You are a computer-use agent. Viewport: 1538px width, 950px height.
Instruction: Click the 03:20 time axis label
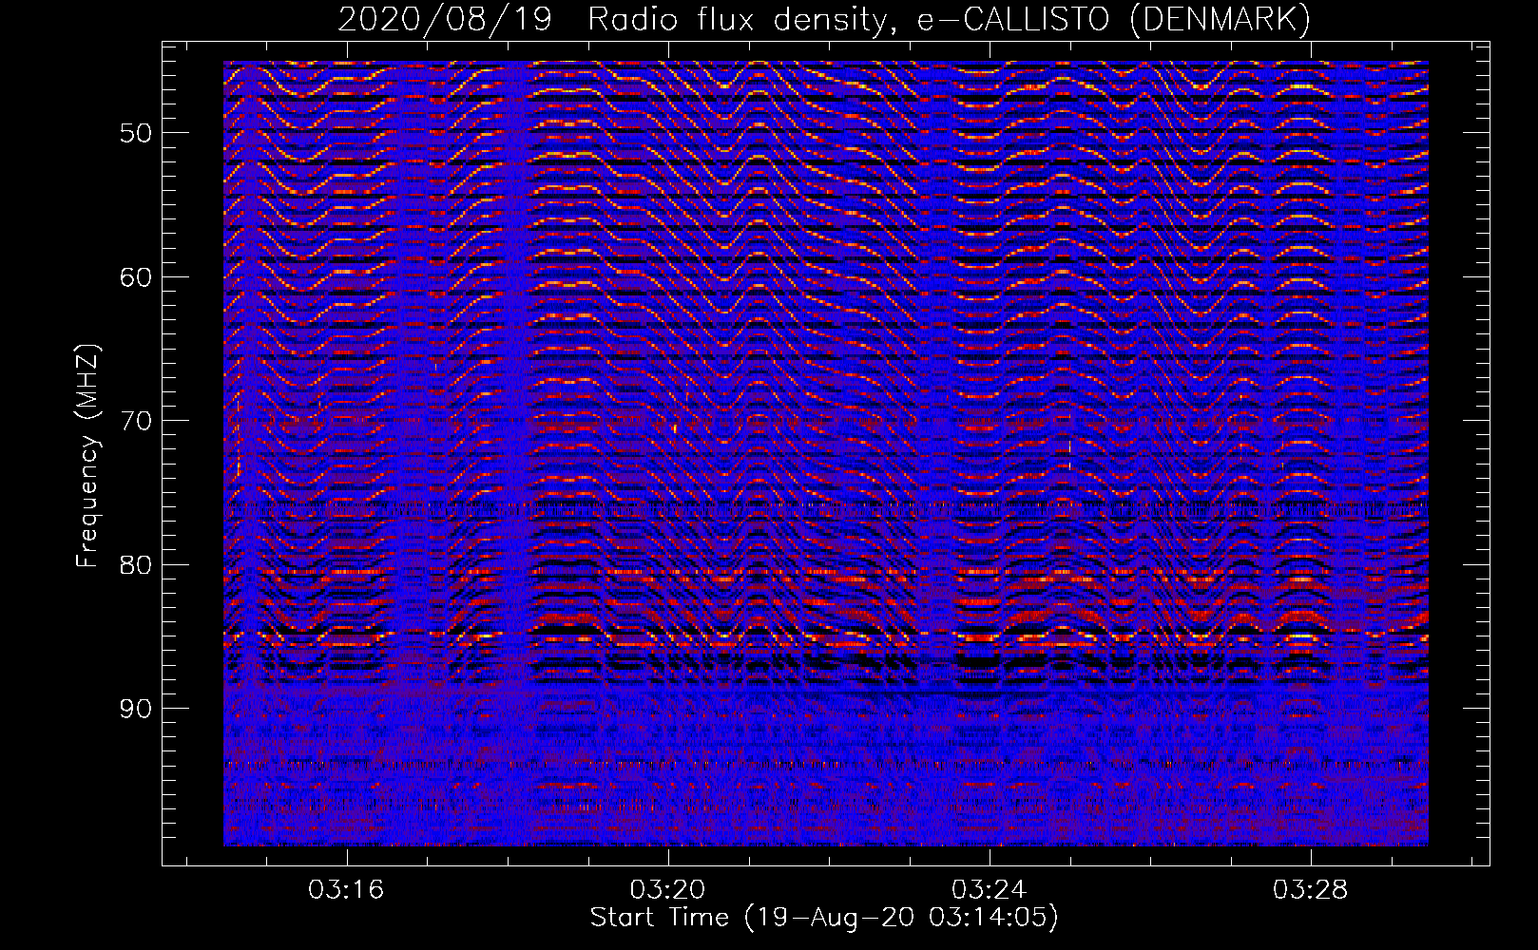668,889
